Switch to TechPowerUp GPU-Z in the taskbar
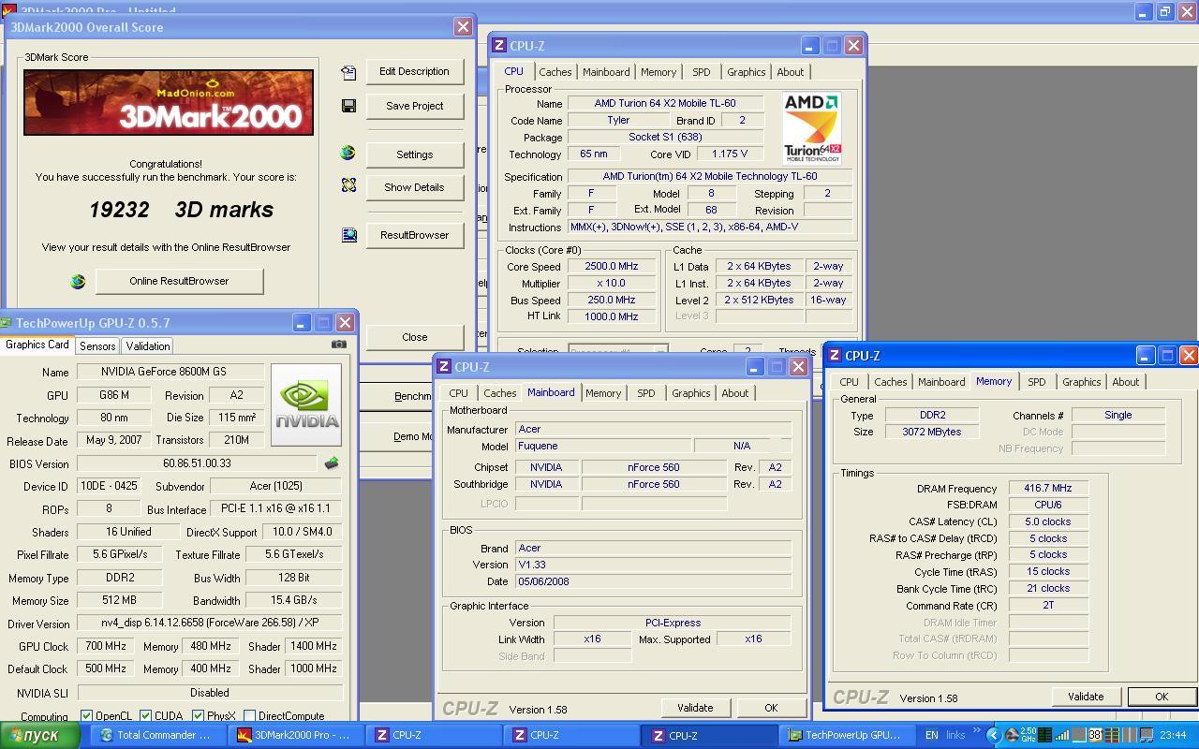Image resolution: width=1199 pixels, height=749 pixels. pos(845,735)
